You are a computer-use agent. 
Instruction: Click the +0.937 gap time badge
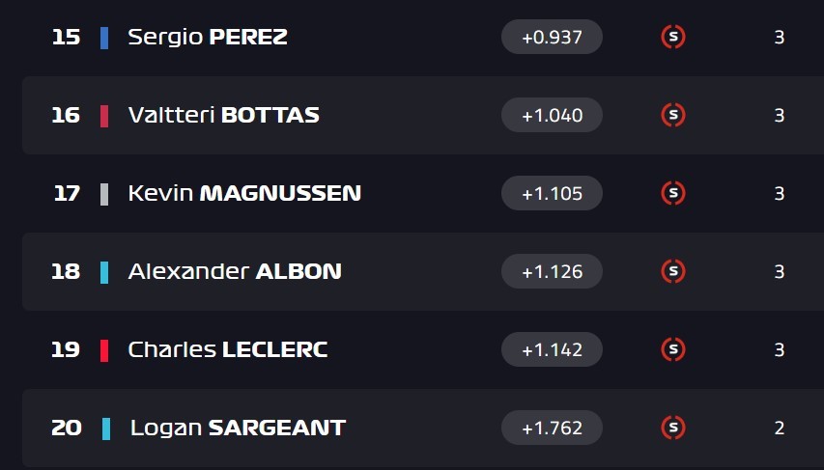(552, 37)
